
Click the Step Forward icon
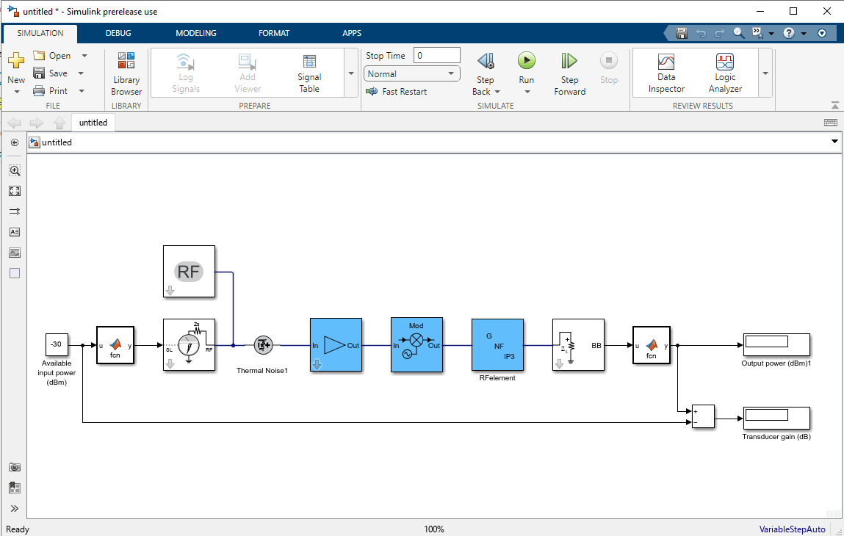coord(569,61)
